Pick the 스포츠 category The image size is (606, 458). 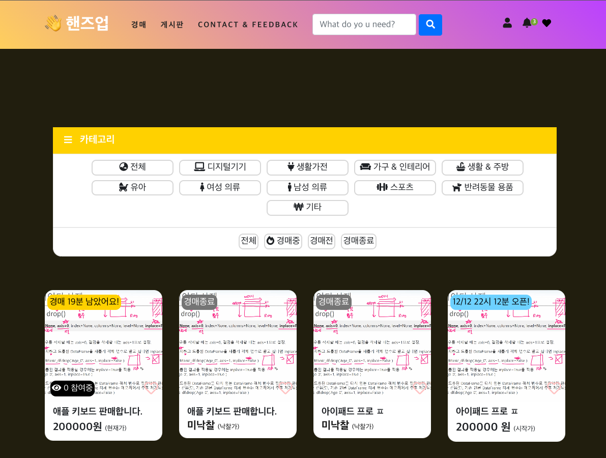click(x=395, y=188)
